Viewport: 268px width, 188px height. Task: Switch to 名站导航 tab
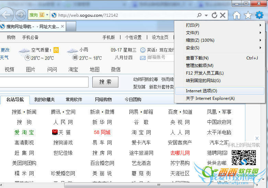[15, 99]
